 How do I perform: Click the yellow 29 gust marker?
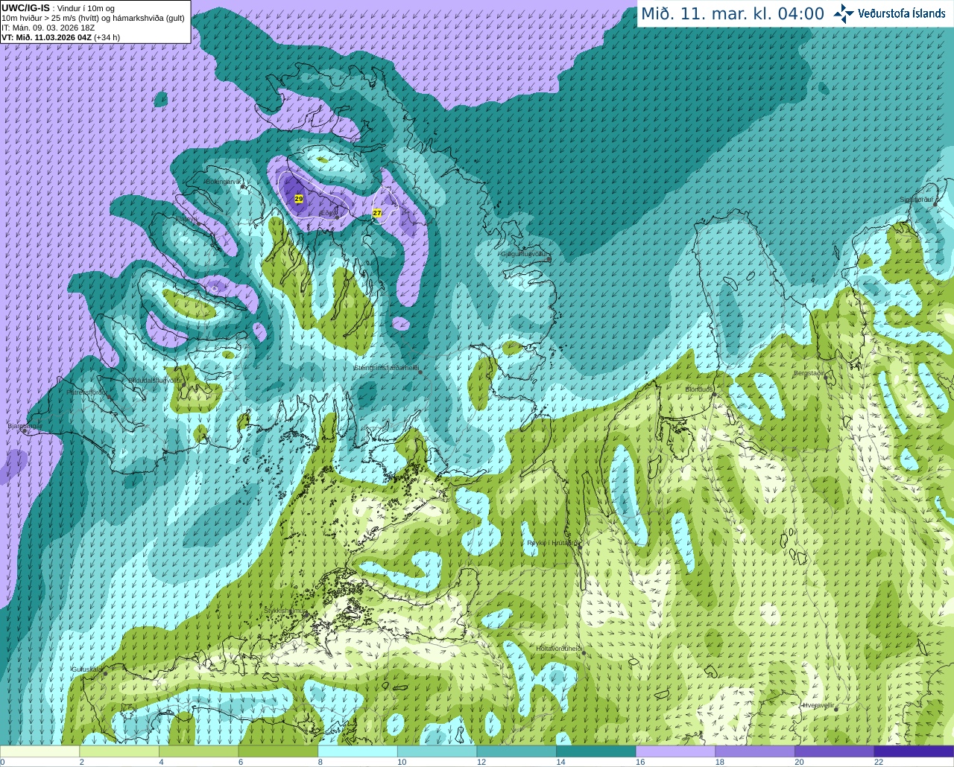tap(299, 199)
